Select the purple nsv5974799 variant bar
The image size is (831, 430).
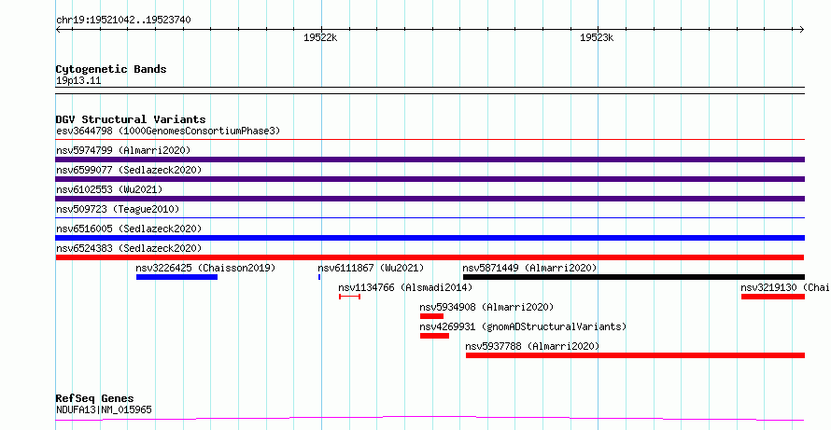tap(430, 160)
